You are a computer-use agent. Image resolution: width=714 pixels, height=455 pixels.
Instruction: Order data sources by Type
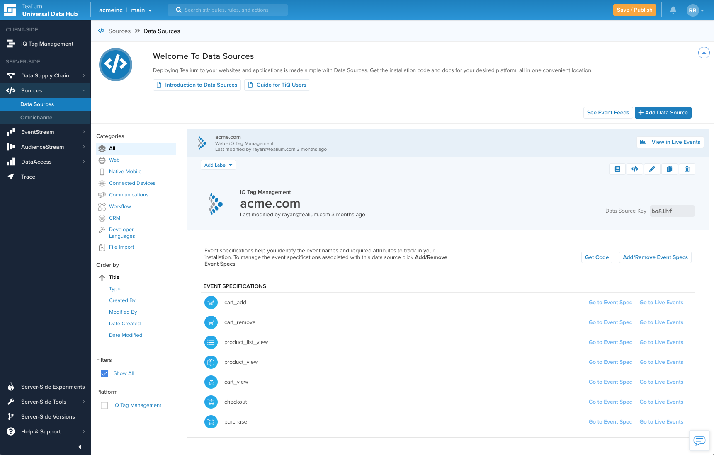click(115, 289)
